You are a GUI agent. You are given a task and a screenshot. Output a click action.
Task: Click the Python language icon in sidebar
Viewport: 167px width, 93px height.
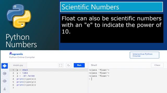pos(5,66)
